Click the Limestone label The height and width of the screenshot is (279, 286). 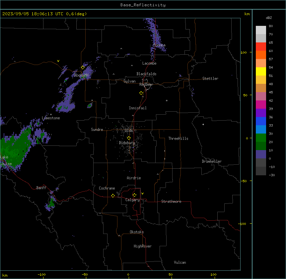(51, 118)
